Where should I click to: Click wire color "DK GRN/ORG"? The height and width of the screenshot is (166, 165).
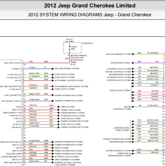[x=153, y=53]
